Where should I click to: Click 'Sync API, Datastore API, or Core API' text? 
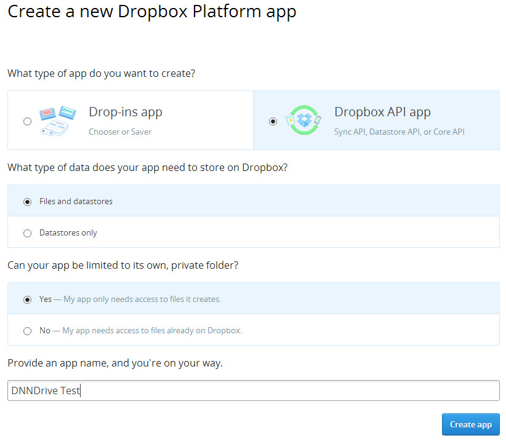point(399,132)
